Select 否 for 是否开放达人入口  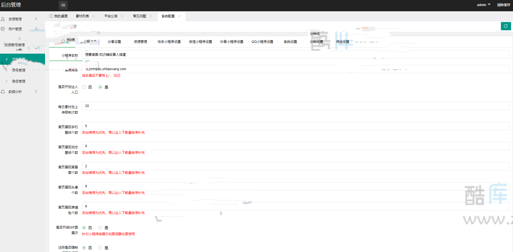point(84,87)
